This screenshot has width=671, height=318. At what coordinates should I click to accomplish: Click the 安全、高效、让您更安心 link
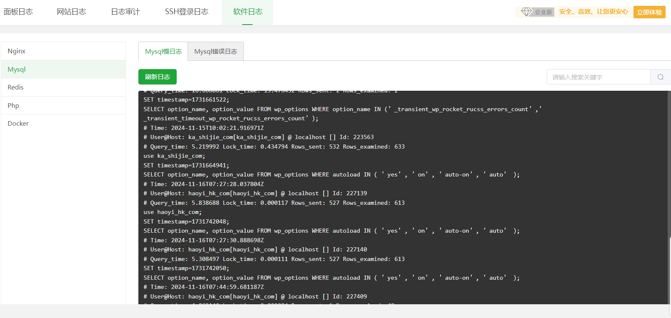click(593, 12)
